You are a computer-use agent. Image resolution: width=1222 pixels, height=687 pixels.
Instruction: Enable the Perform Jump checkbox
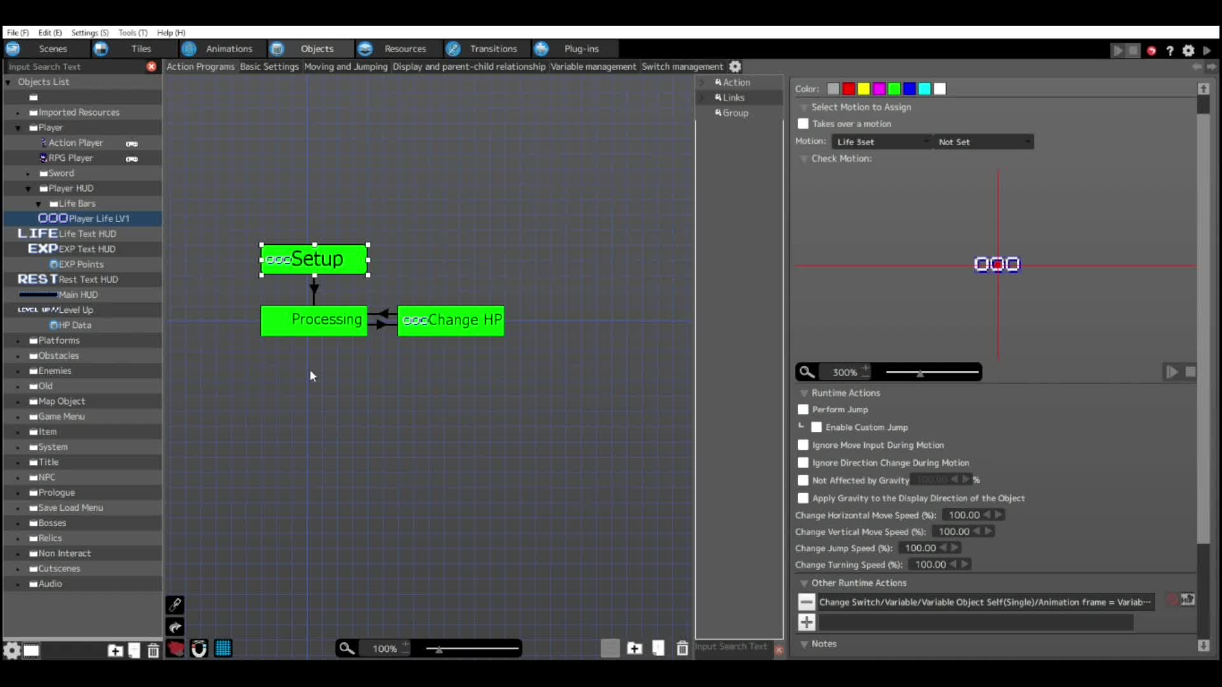pyautogui.click(x=803, y=410)
